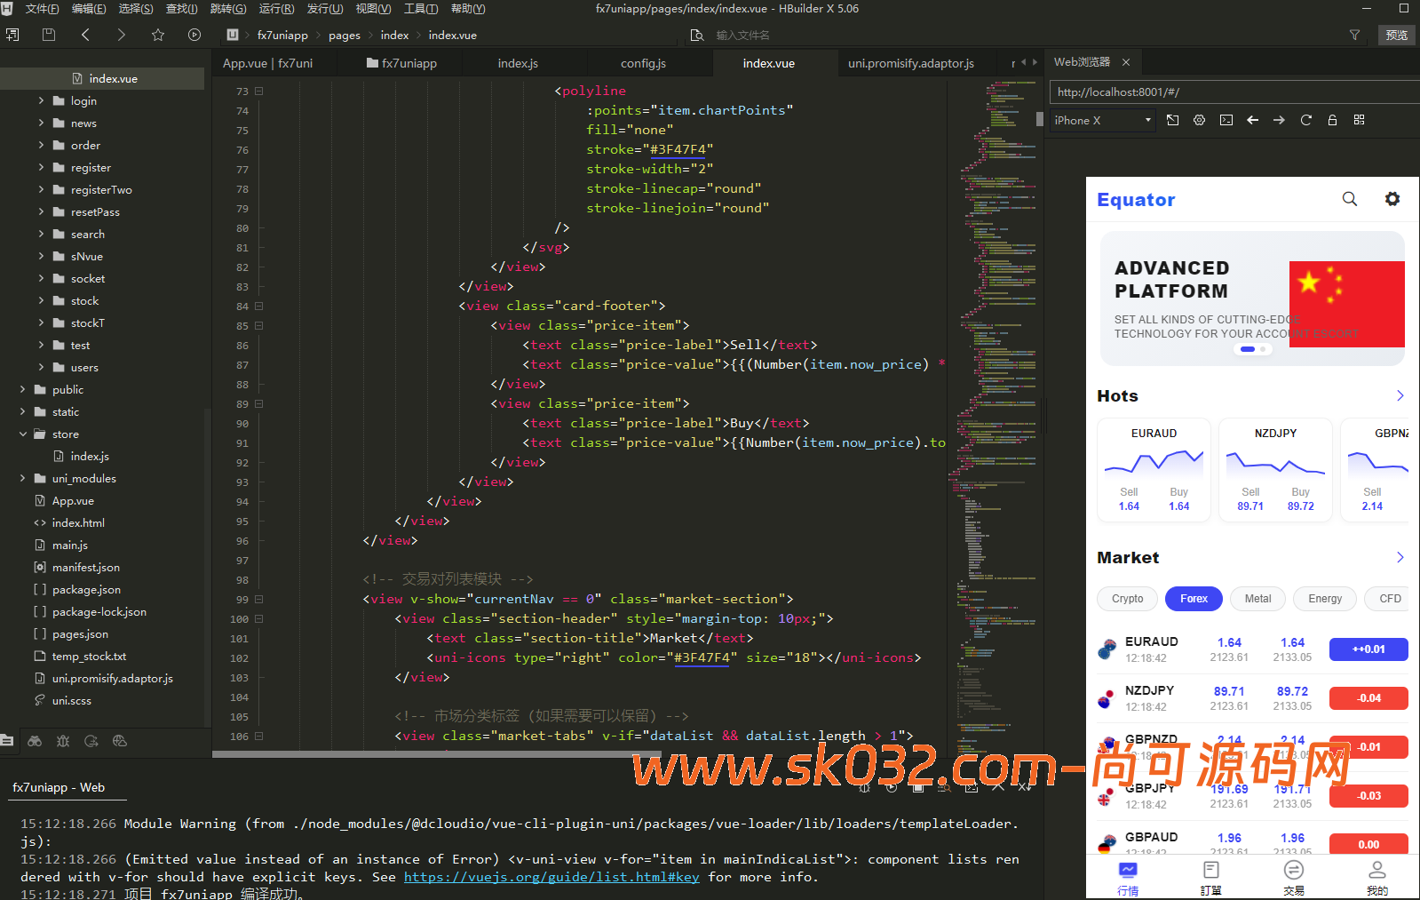This screenshot has width=1420, height=900.
Task: Select the Crypto market category pill
Action: [1127, 599]
